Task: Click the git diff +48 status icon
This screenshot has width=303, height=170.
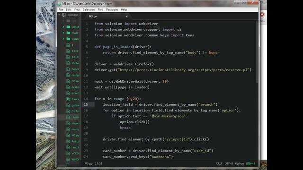Action: click(251, 163)
